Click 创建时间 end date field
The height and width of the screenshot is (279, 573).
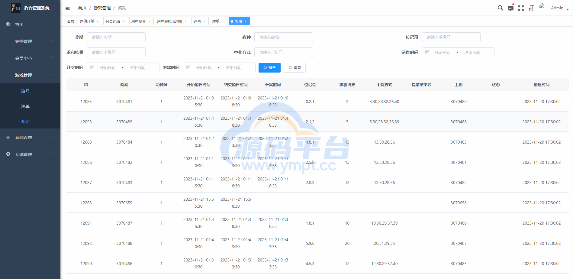(x=233, y=68)
